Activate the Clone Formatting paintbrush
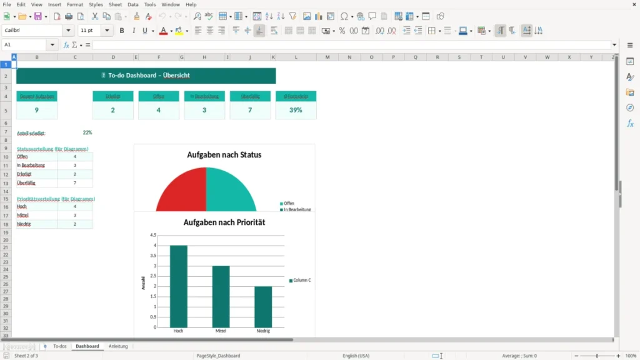 tap(137, 16)
